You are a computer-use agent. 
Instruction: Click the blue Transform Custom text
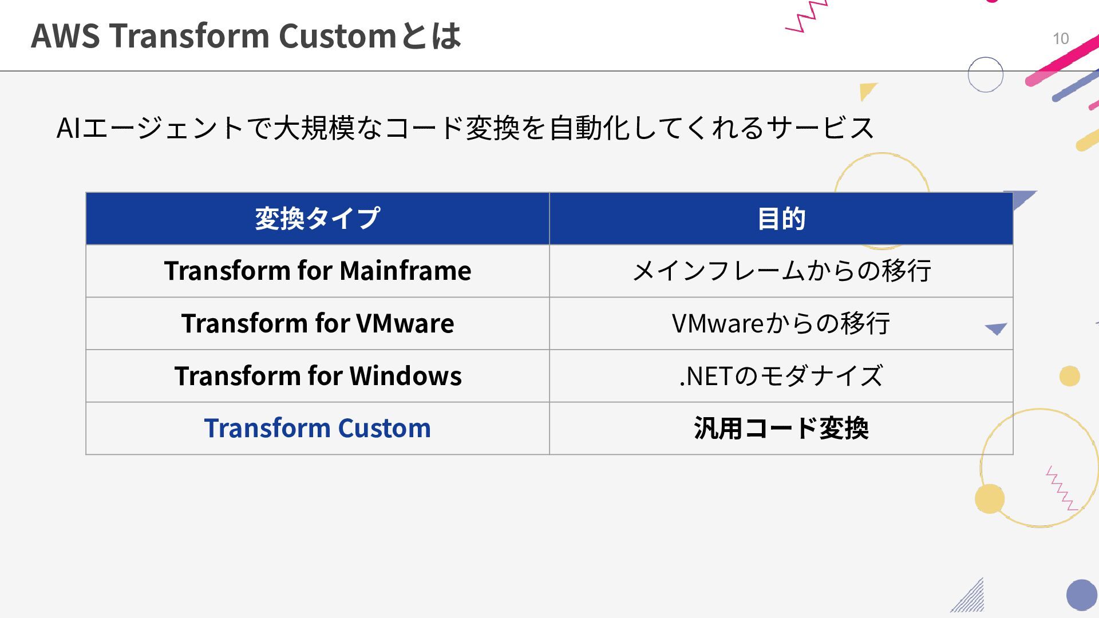[317, 428]
